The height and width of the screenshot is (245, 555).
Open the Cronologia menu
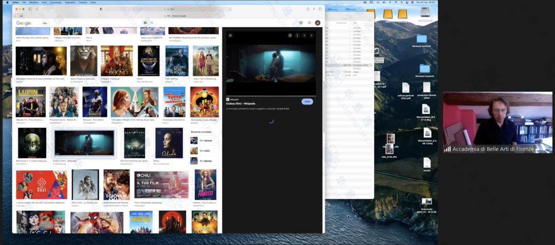[56, 2]
